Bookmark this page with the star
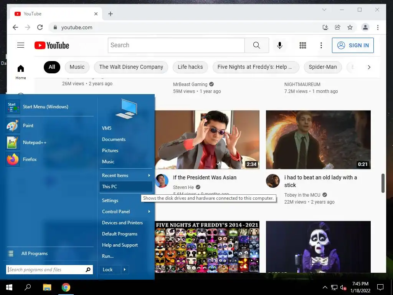 (x=350, y=27)
